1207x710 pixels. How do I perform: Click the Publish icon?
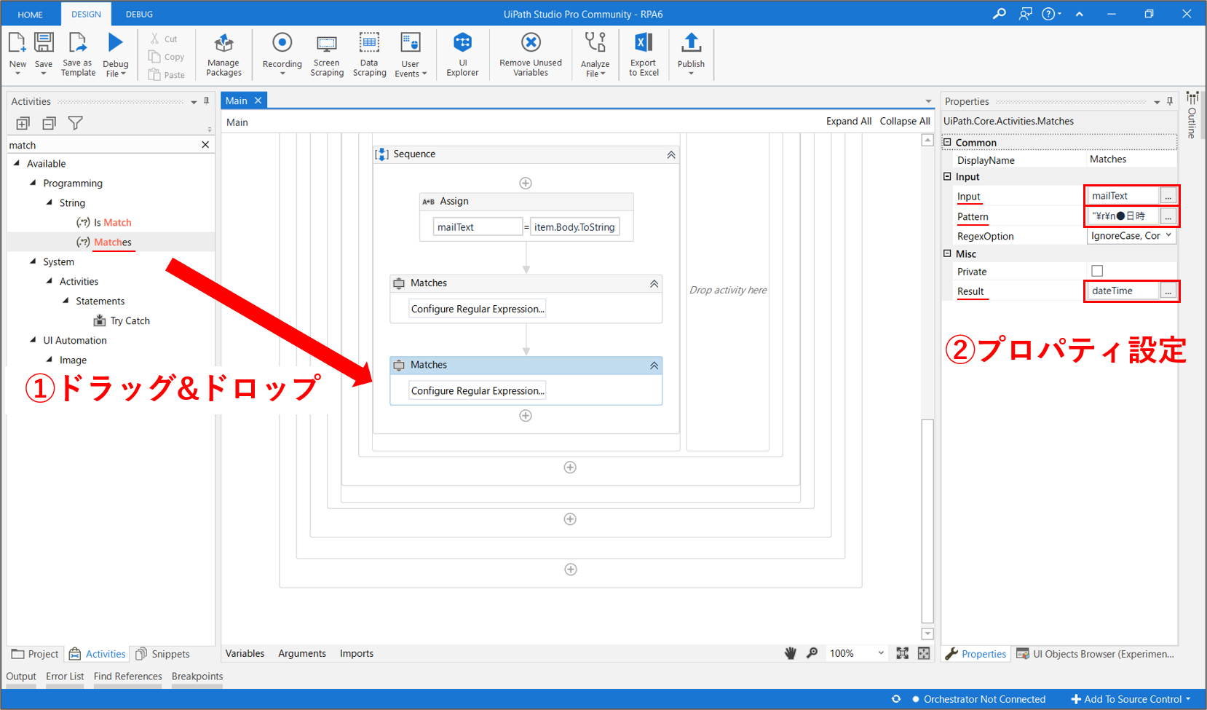(691, 44)
